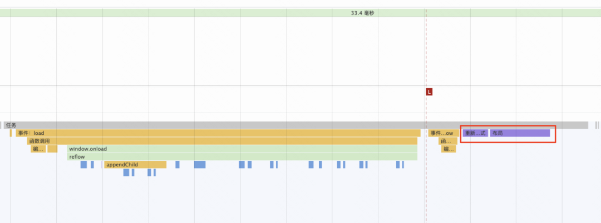This screenshot has height=223, width=601.
Task: Click small yellow block before 事件: load
Action: pyautogui.click(x=11, y=133)
